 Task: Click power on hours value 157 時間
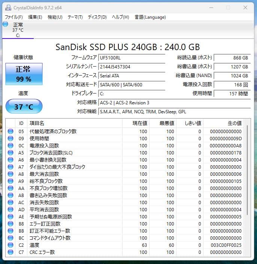pyautogui.click(x=232, y=93)
